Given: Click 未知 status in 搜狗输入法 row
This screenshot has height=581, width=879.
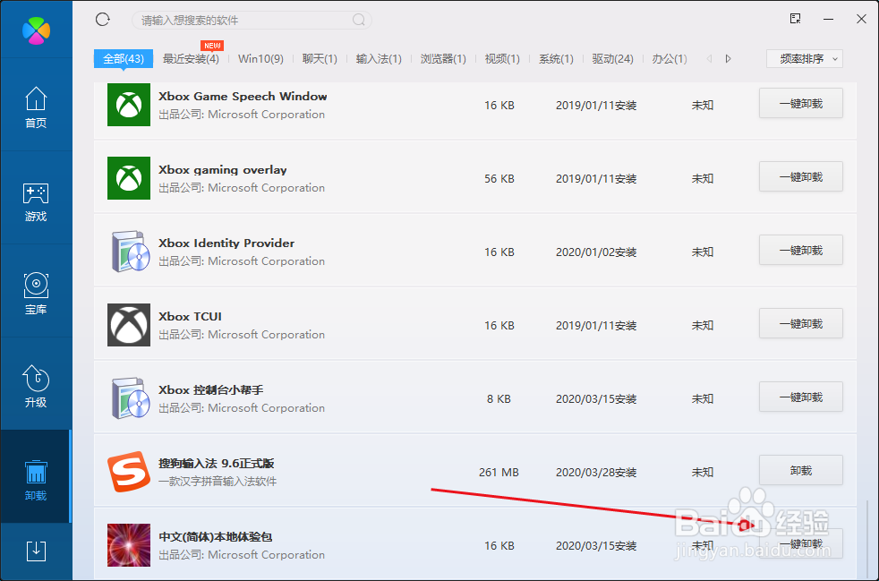Looking at the screenshot, I should 703,472.
